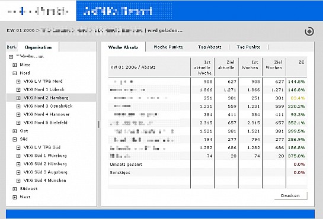Select the truncated Beri.. tab
Image resolution: width=323 pixels, height=219 pixels.
[x=12, y=47]
